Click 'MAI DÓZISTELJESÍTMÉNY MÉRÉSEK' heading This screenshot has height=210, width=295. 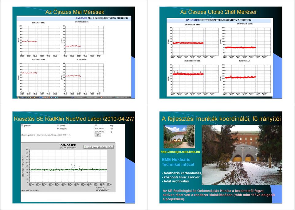pyautogui.click(x=108, y=18)
